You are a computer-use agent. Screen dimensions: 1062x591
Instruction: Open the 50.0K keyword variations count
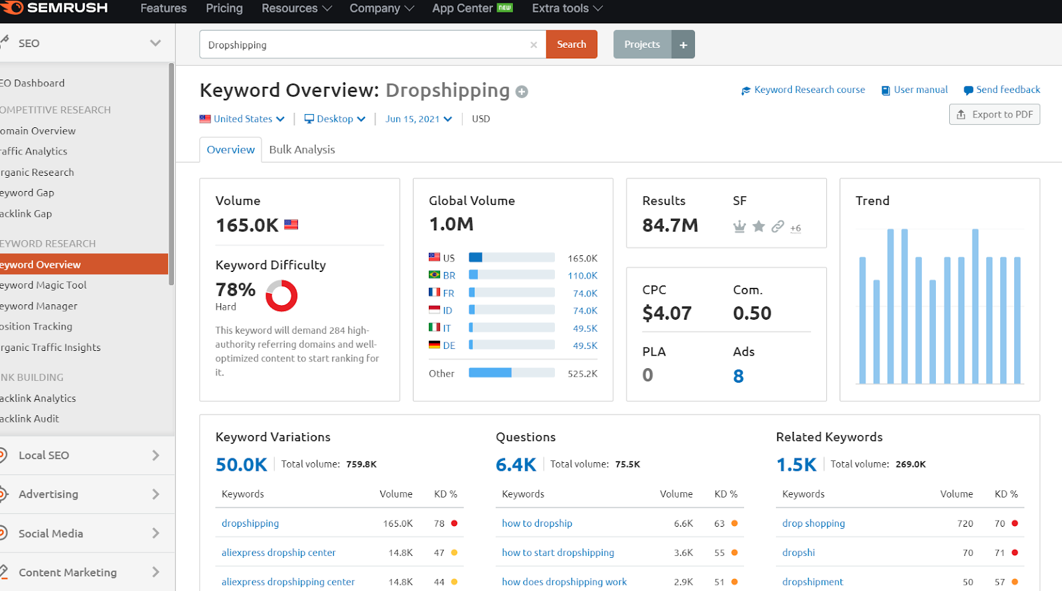(x=242, y=464)
